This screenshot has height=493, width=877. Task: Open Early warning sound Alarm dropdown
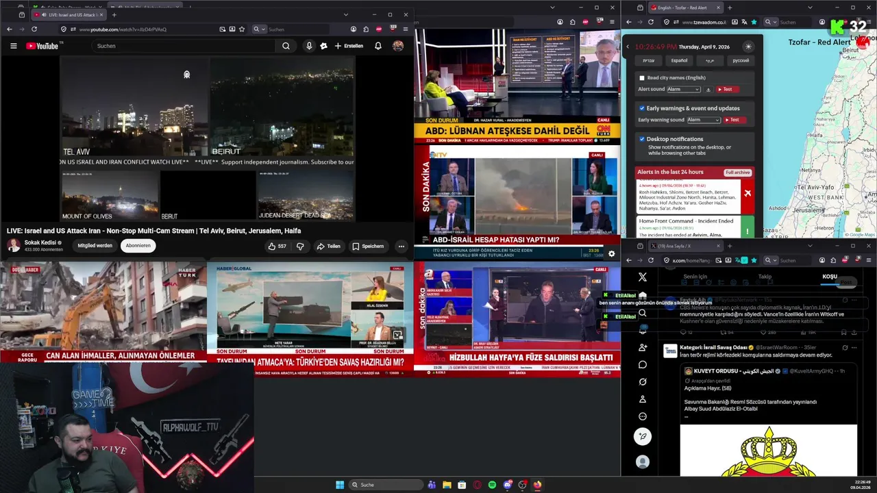704,120
